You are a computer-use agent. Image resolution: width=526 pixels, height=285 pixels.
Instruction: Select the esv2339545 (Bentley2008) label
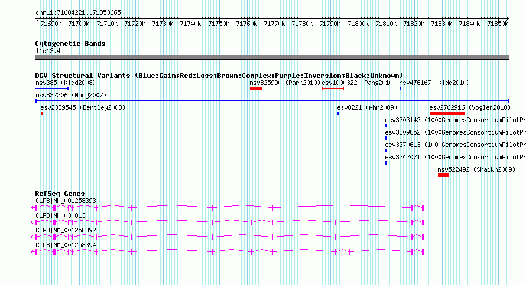coord(83,107)
